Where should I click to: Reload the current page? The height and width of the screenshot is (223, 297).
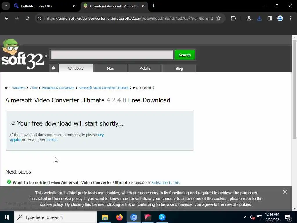(27, 18)
